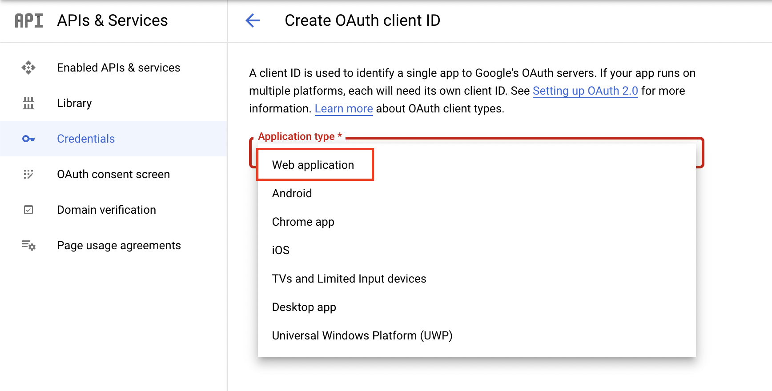Open the Library section
This screenshot has height=391, width=772.
[113, 103]
